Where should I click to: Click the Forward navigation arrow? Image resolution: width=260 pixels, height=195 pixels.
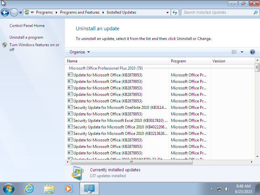[14, 12]
